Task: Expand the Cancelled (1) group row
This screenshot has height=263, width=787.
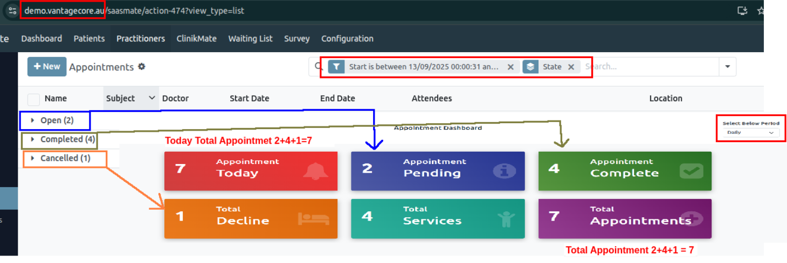Action: click(60, 158)
